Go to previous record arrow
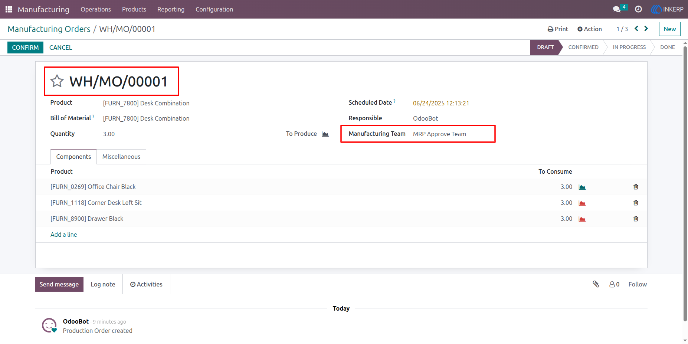The image size is (688, 344). (636, 29)
